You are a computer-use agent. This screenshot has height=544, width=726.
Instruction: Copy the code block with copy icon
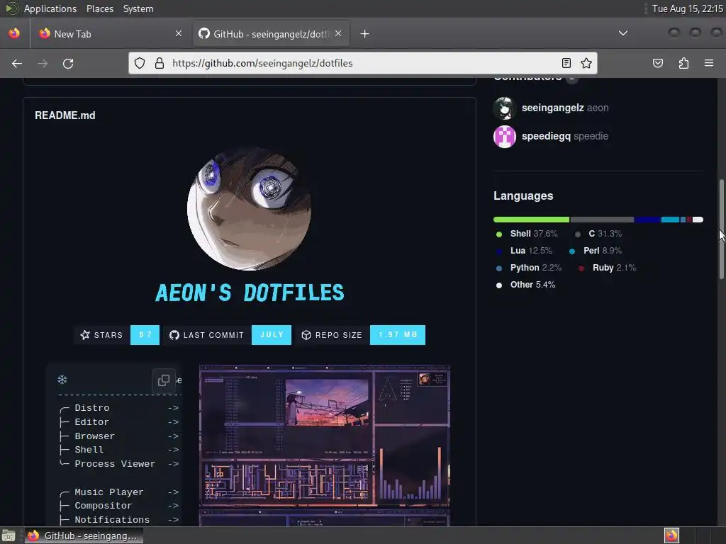[x=164, y=380]
